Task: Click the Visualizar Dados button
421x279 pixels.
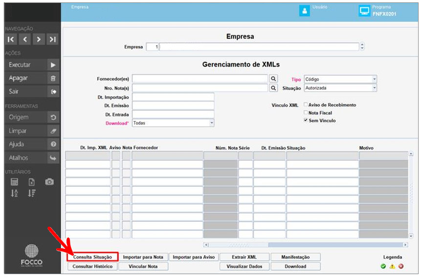Action: [x=244, y=266]
